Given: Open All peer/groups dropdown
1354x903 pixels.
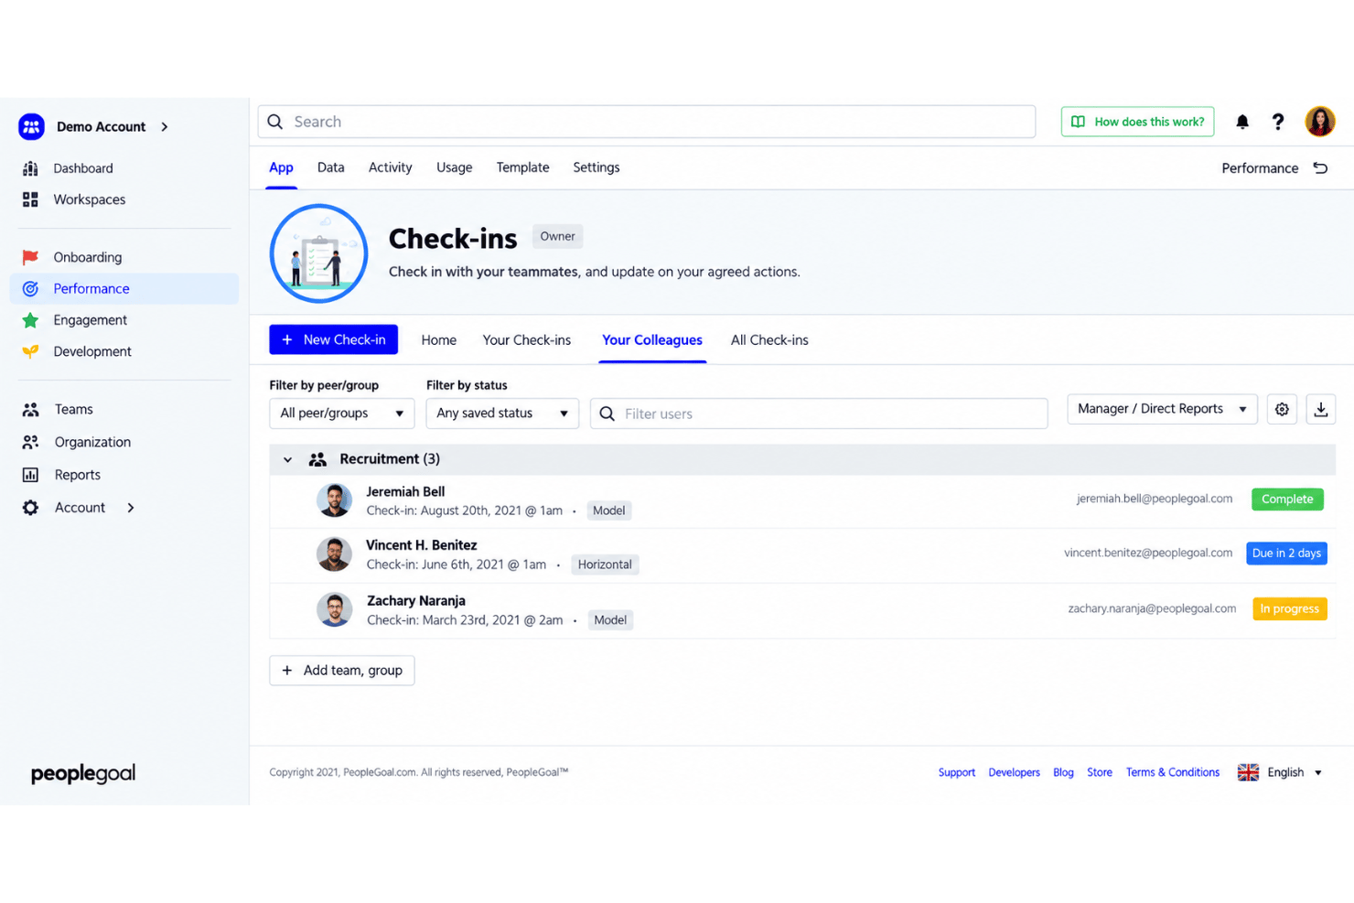Looking at the screenshot, I should click(x=341, y=414).
